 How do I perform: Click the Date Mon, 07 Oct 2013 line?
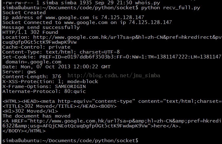[57, 67]
